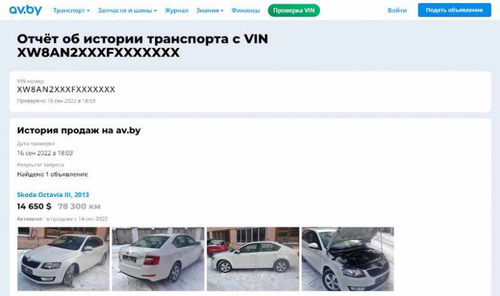Click the VIN number XW8AN2XXXFXXXXXXX text in card
This screenshot has height=296, width=500.
[x=66, y=90]
